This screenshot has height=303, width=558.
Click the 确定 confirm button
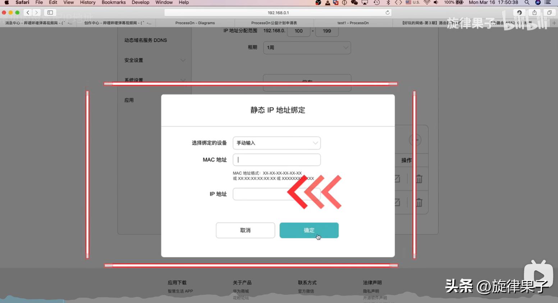point(309,230)
